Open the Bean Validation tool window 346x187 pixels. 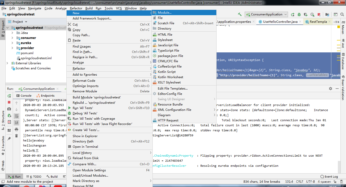pos(343,88)
